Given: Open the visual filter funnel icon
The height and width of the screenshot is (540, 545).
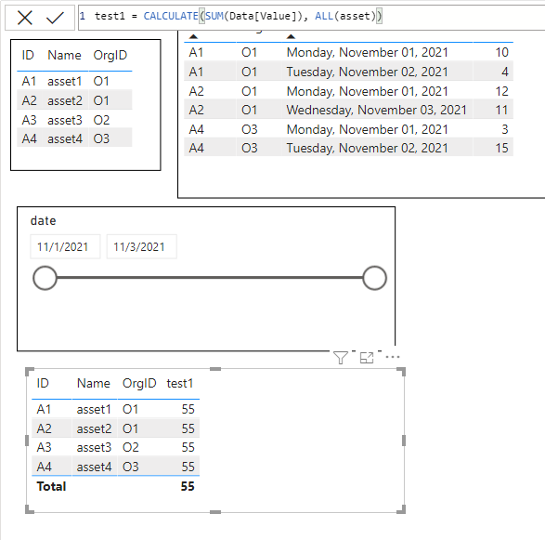Looking at the screenshot, I should 341,357.
